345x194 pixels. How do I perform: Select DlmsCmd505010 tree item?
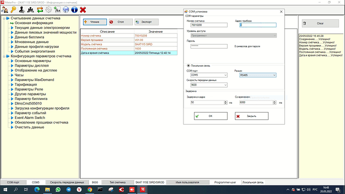[x=28, y=103]
